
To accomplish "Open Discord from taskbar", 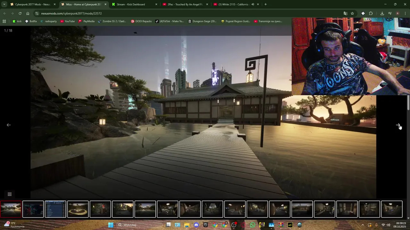I will click(196, 225).
